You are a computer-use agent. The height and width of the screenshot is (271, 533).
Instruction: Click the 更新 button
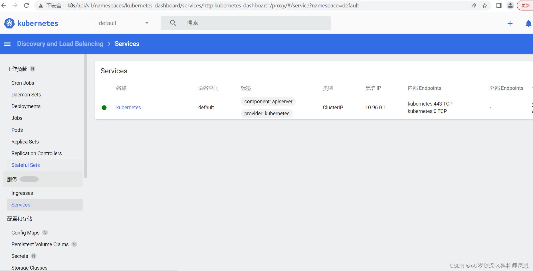click(526, 5)
